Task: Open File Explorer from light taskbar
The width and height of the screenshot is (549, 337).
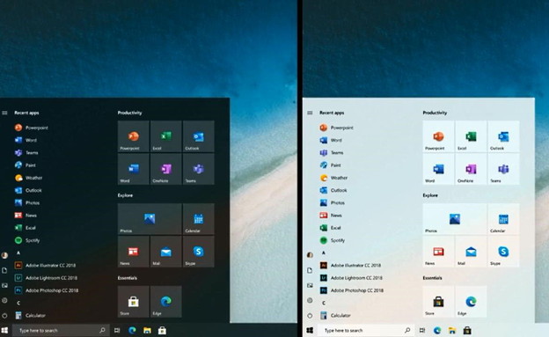Action: 452,330
